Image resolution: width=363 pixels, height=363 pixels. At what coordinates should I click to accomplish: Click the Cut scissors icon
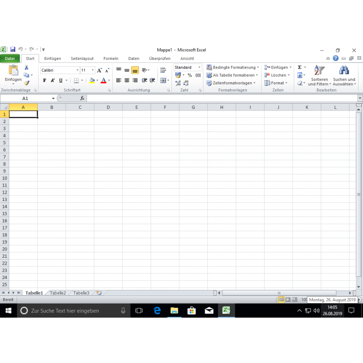click(x=27, y=68)
